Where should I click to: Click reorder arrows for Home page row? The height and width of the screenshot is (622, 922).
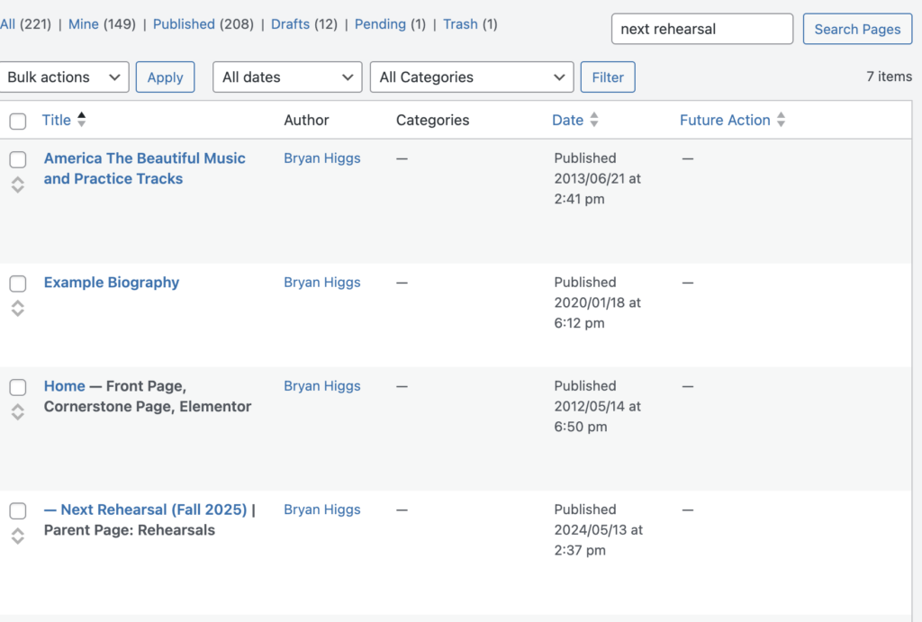pos(17,412)
